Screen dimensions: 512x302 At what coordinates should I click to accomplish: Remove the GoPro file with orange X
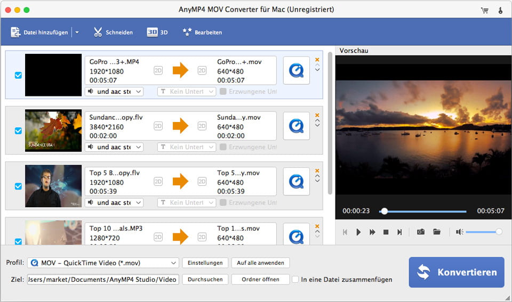pyautogui.click(x=317, y=60)
